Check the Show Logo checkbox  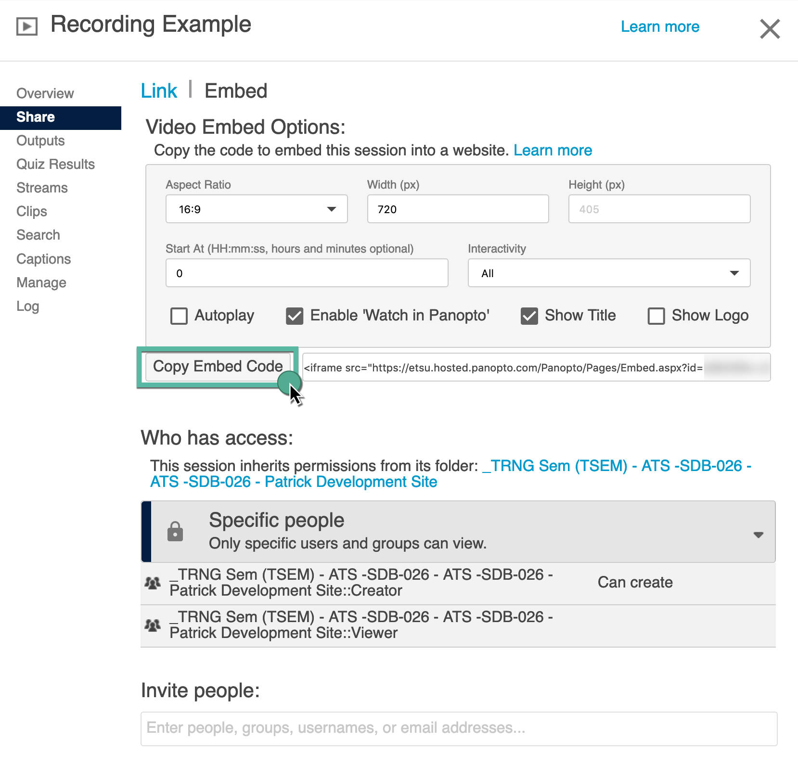tap(656, 316)
